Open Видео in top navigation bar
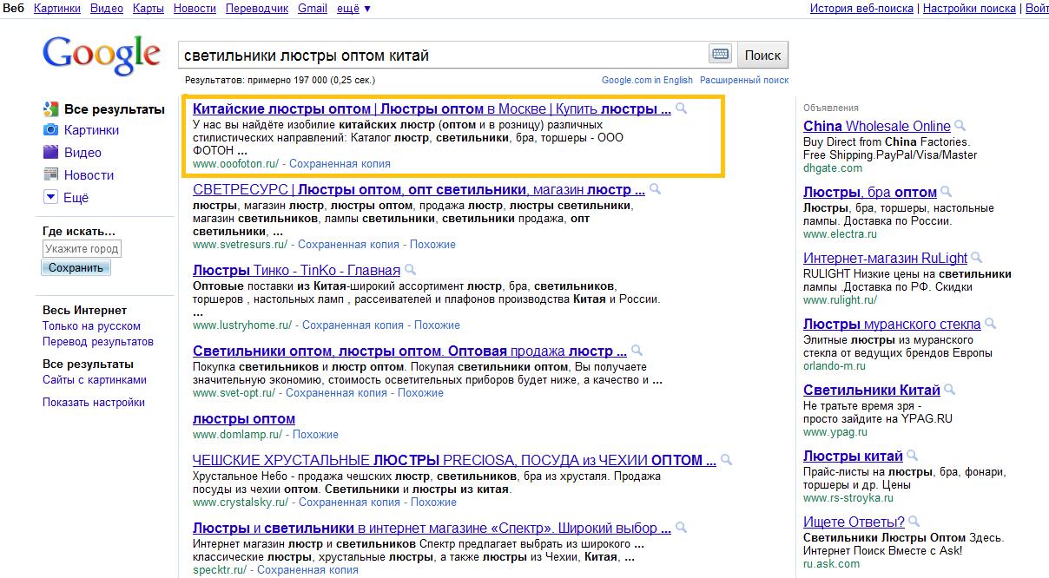This screenshot has height=578, width=1049. coord(107,9)
